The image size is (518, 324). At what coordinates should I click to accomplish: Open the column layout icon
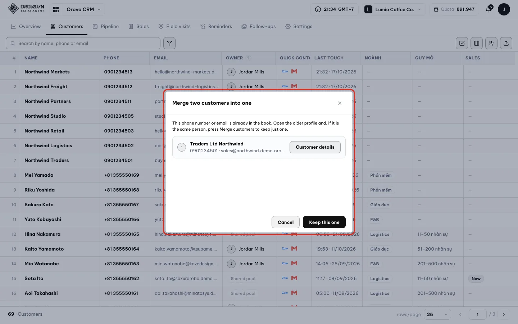[477, 43]
